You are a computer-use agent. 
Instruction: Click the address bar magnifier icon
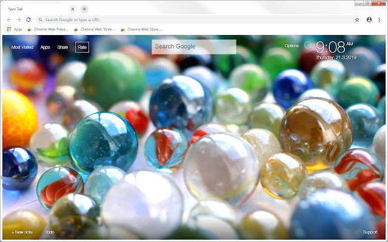click(41, 19)
